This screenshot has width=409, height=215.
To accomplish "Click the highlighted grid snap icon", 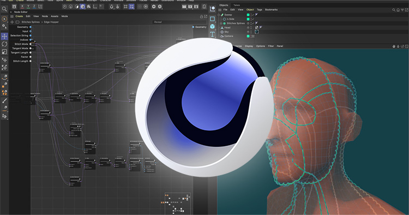I will tap(132, 7).
